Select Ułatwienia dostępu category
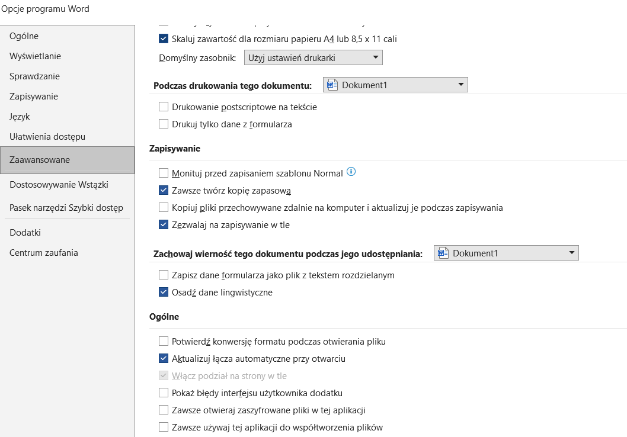This screenshot has height=437, width=627. [67, 137]
